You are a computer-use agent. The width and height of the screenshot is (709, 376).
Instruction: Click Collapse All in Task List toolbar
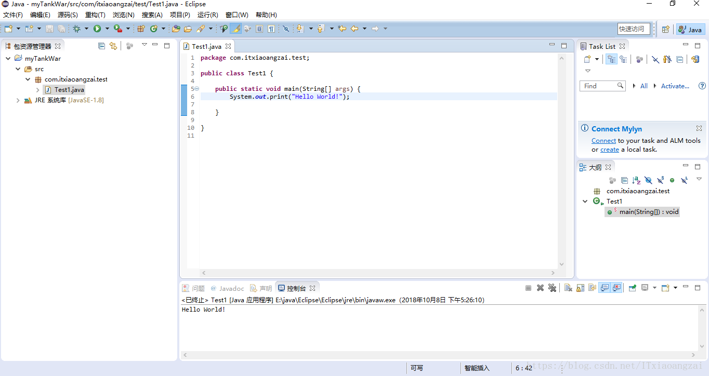coord(680,59)
